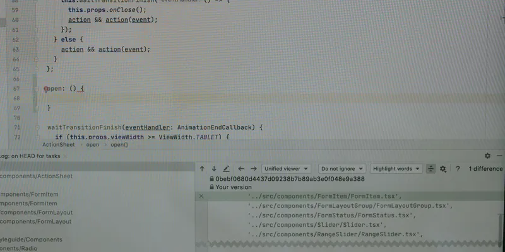505x252 pixels.
Task: Click the pencil edit source icon
Action: point(226,169)
